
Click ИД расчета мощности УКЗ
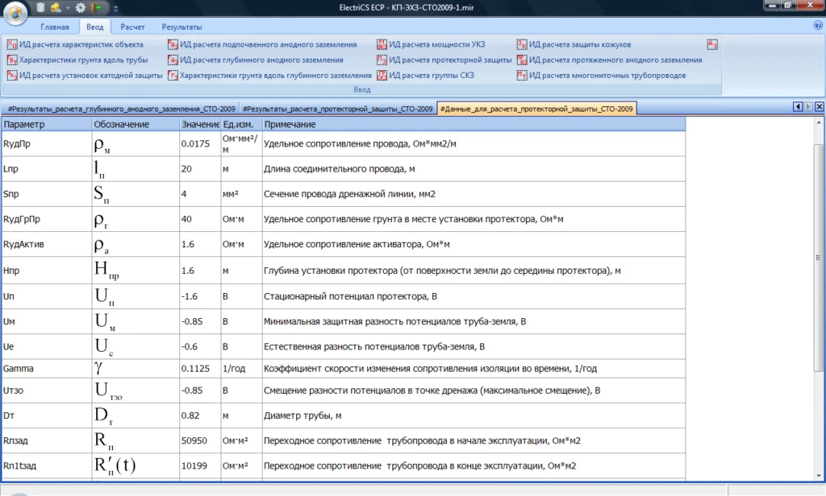436,44
